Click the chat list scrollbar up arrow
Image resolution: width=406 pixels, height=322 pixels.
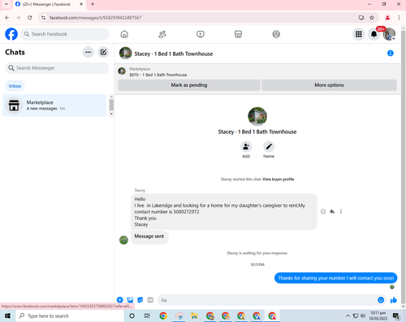point(111,97)
